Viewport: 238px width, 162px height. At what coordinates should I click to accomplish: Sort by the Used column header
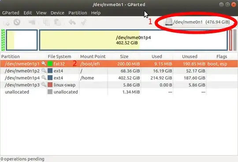pyautogui.click(x=157, y=57)
